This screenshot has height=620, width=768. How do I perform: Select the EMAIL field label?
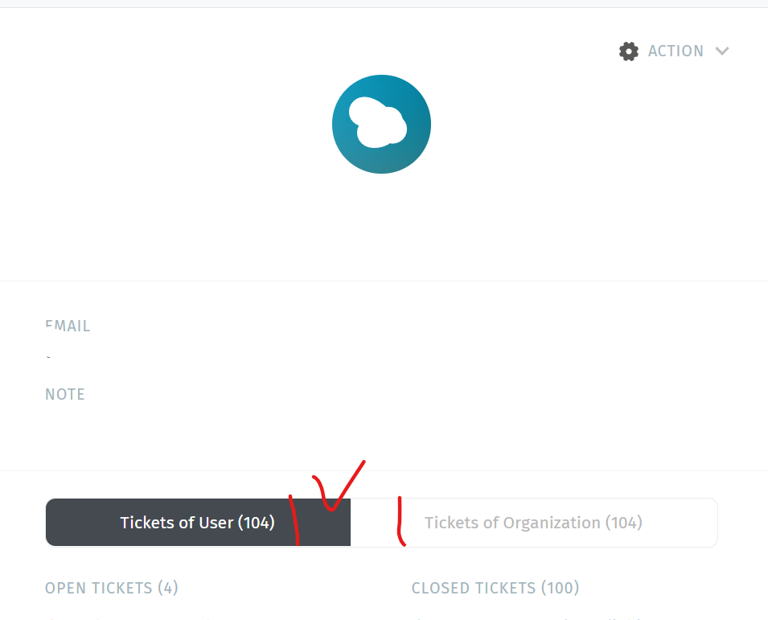(x=68, y=326)
